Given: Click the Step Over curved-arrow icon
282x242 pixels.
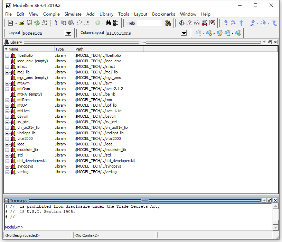Looking at the screenshot, I should tap(233, 23).
